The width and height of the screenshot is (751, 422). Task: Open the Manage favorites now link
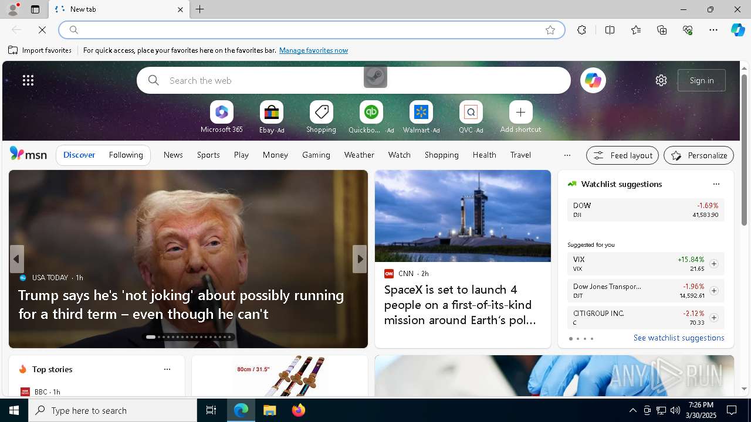pos(313,50)
